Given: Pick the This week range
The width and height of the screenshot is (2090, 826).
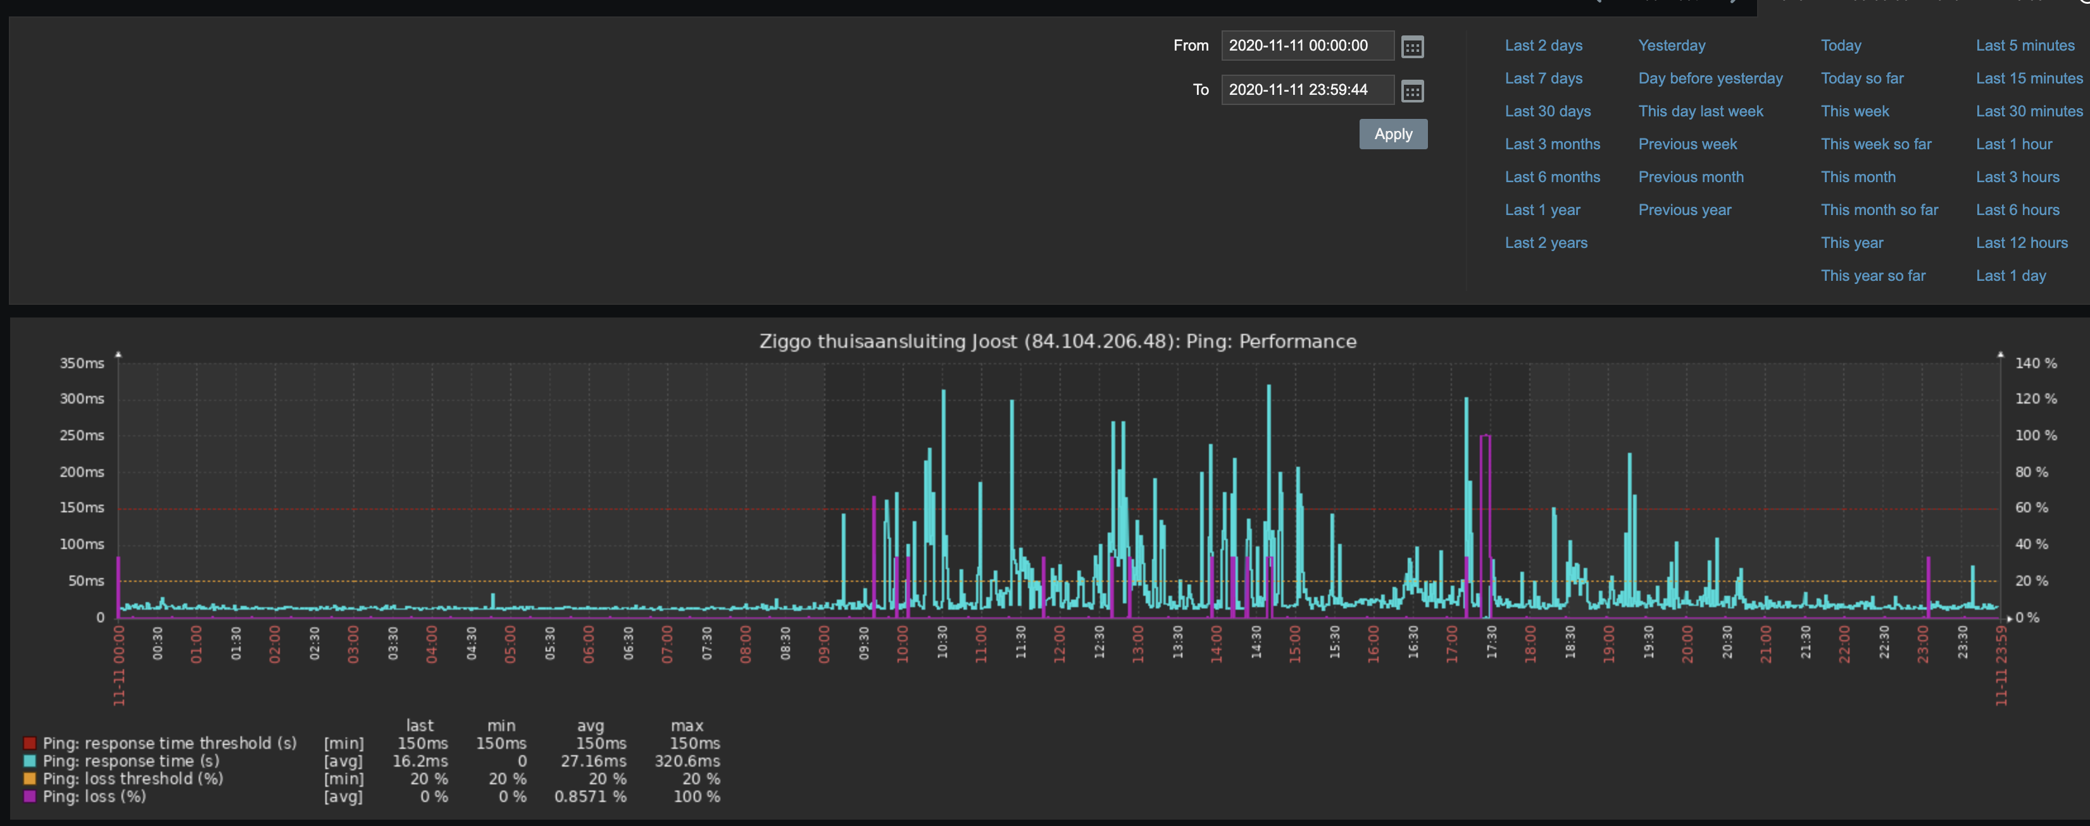Looking at the screenshot, I should click(1854, 111).
